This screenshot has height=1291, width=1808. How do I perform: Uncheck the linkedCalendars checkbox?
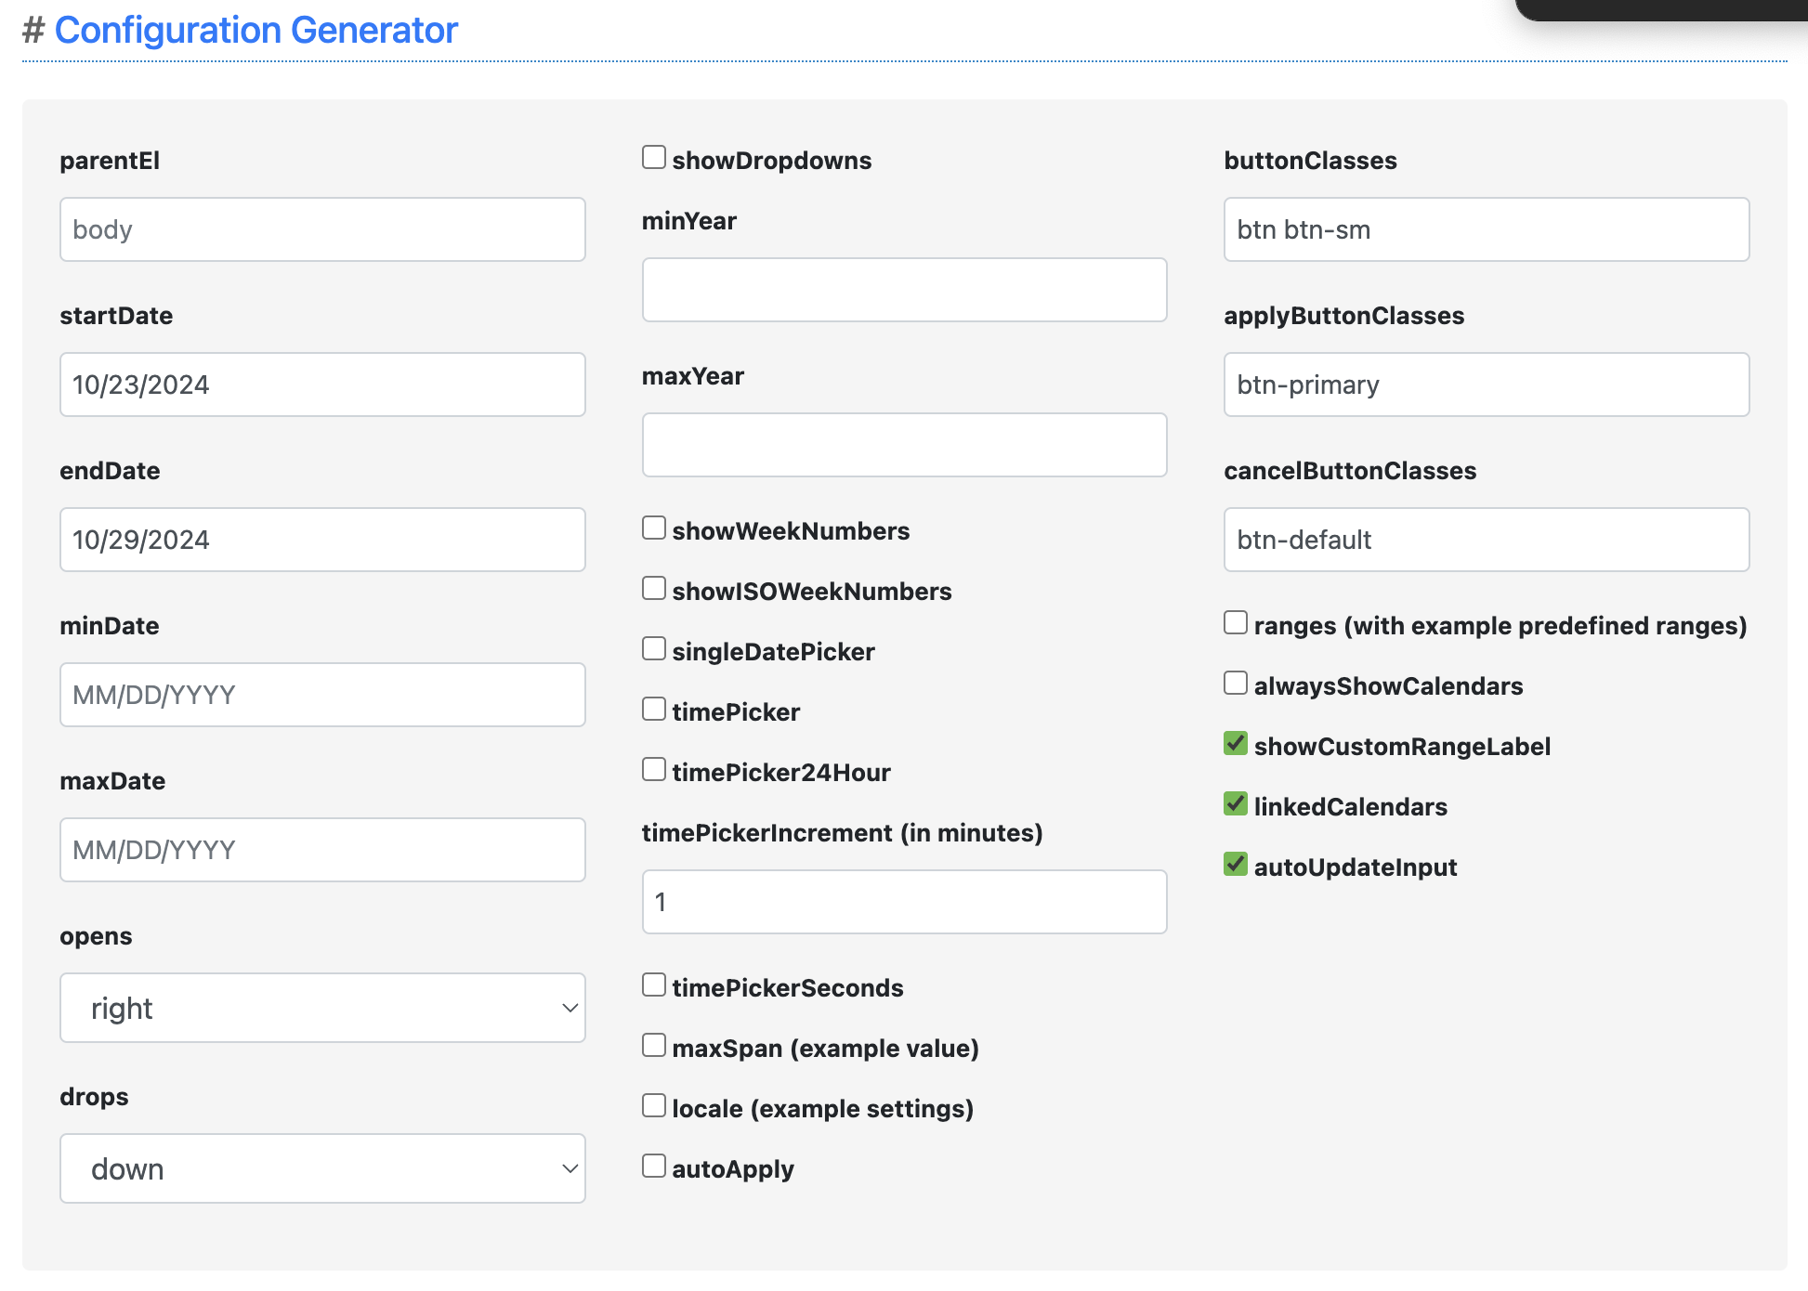coord(1236,803)
